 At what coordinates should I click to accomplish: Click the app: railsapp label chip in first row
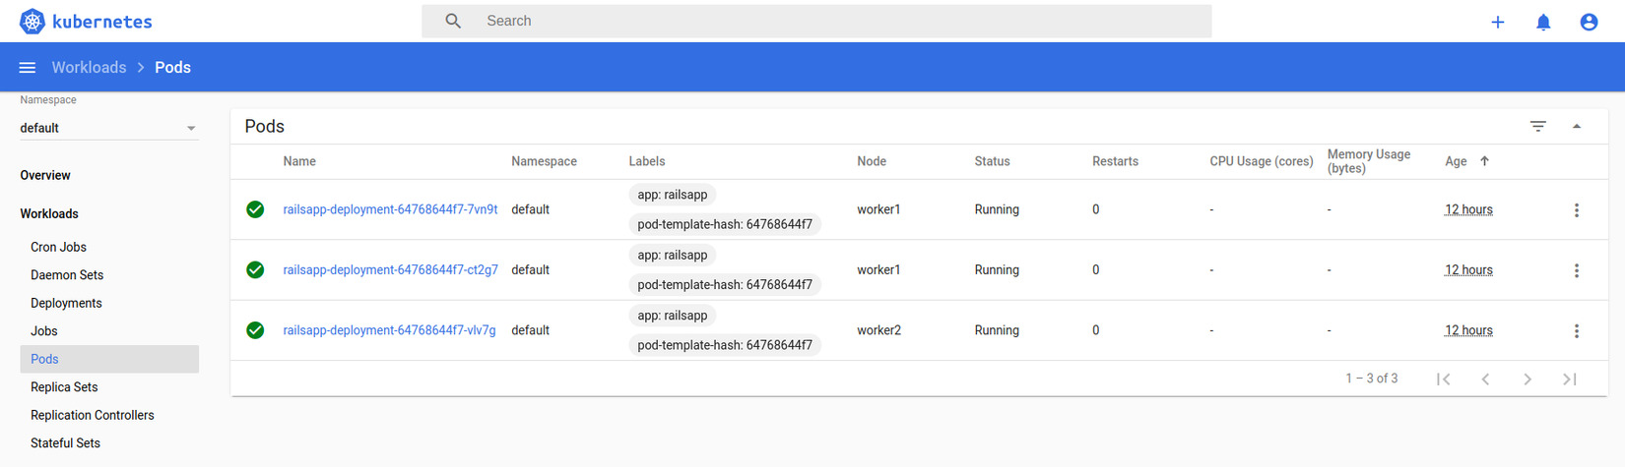tap(672, 195)
